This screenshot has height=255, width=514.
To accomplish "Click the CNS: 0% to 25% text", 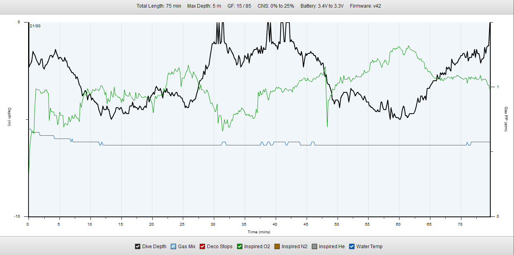I will pyautogui.click(x=276, y=6).
